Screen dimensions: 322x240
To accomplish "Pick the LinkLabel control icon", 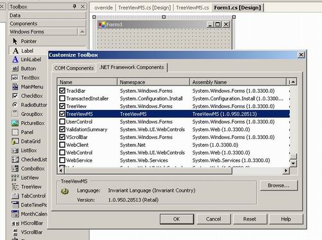I will [x=15, y=59].
